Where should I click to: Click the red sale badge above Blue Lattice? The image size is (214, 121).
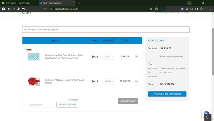point(29,50)
